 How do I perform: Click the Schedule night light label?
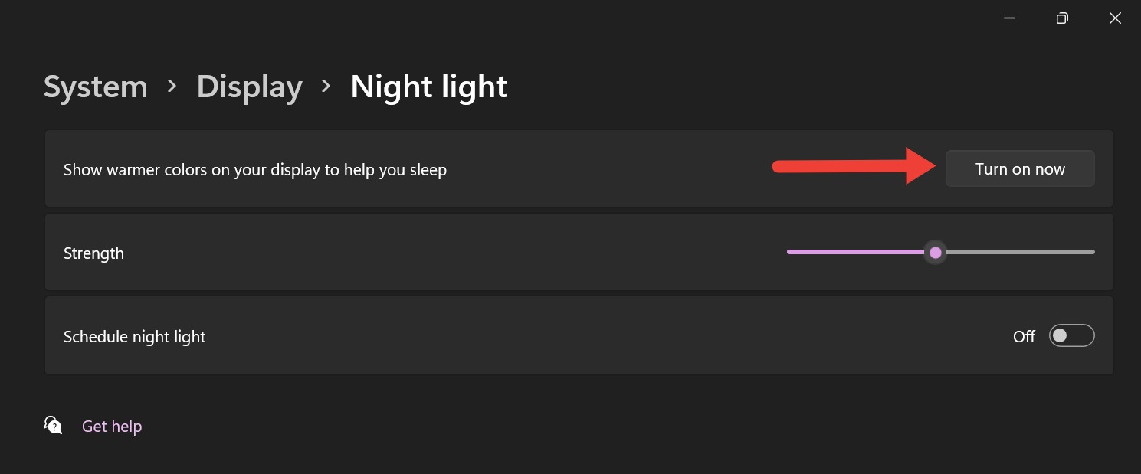(134, 337)
